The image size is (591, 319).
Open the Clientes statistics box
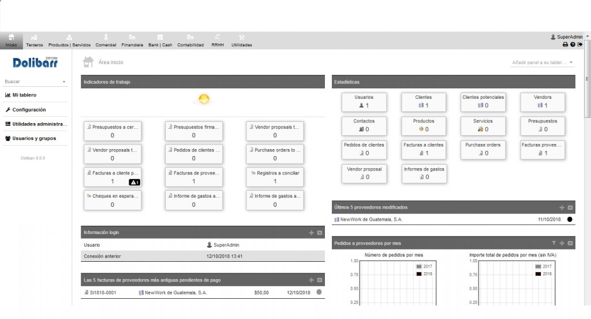[424, 102]
